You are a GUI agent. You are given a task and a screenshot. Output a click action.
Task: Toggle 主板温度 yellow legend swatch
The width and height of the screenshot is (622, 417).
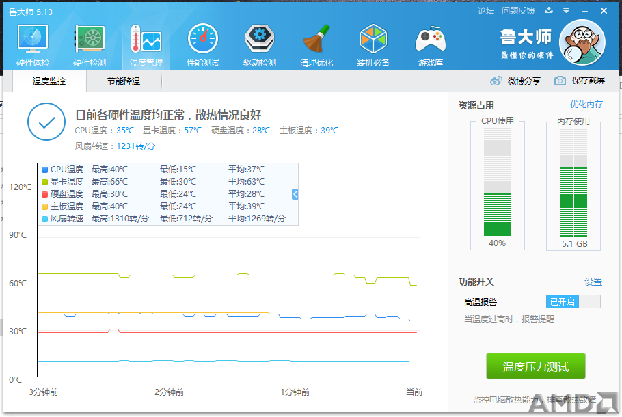click(x=45, y=206)
